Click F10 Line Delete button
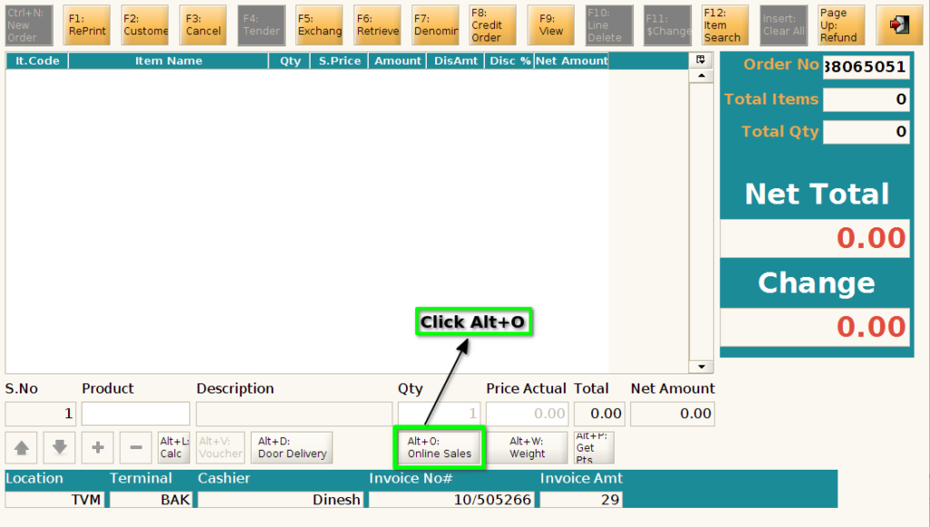The height and width of the screenshot is (527, 930). [x=609, y=25]
